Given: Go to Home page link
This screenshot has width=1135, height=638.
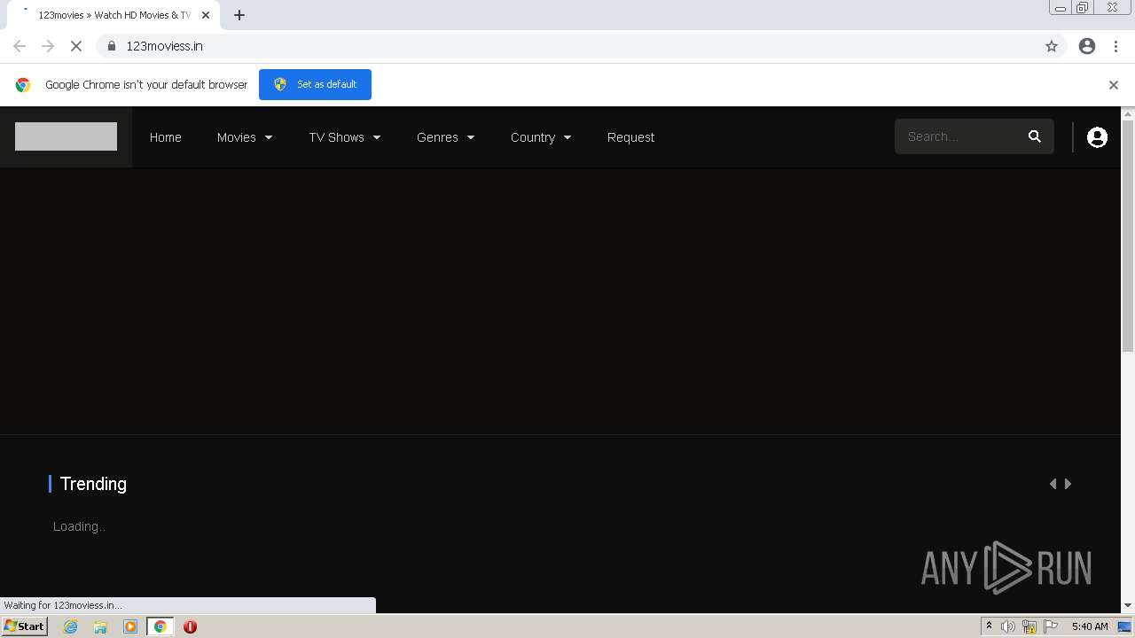Looking at the screenshot, I should pyautogui.click(x=166, y=137).
